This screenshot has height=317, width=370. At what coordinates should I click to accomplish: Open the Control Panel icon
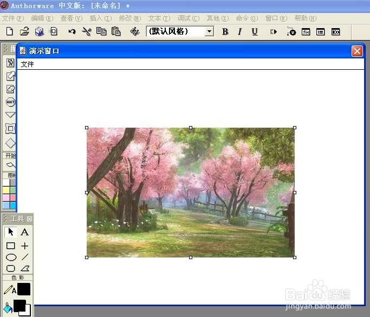[291, 31]
